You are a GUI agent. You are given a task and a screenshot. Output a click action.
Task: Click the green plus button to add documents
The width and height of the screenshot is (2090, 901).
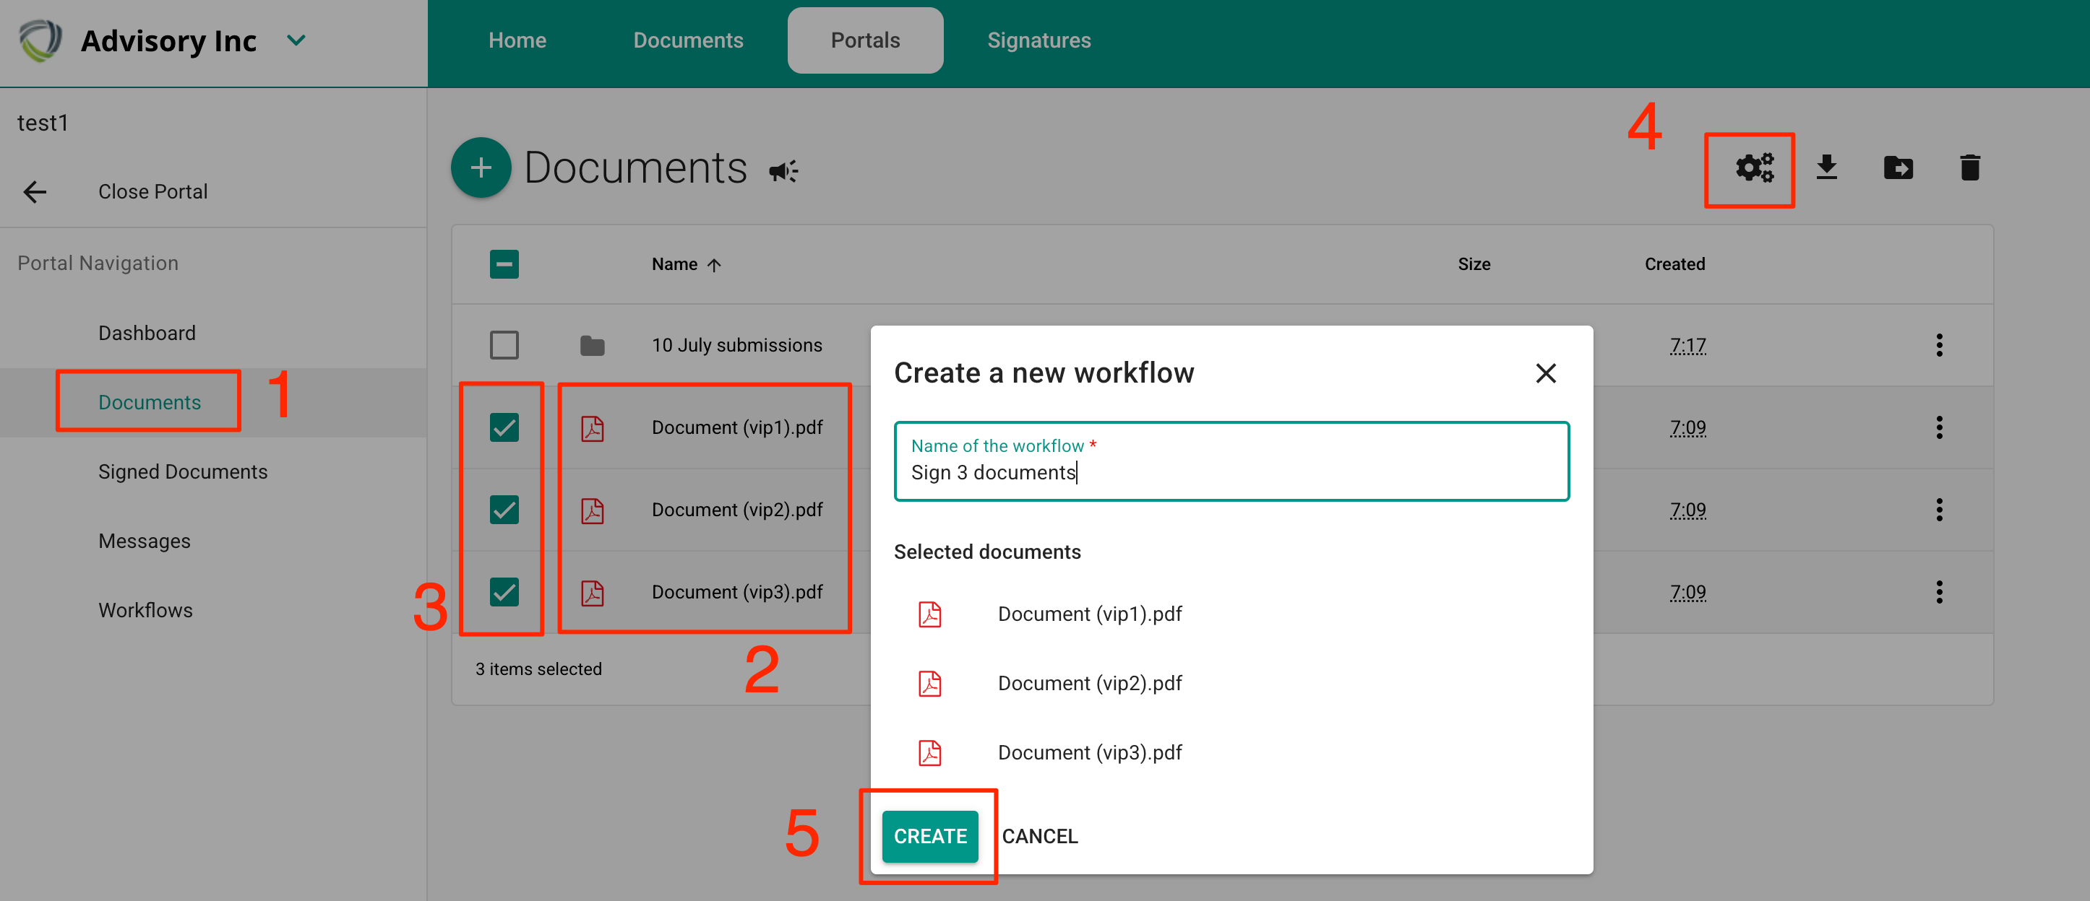pyautogui.click(x=481, y=167)
